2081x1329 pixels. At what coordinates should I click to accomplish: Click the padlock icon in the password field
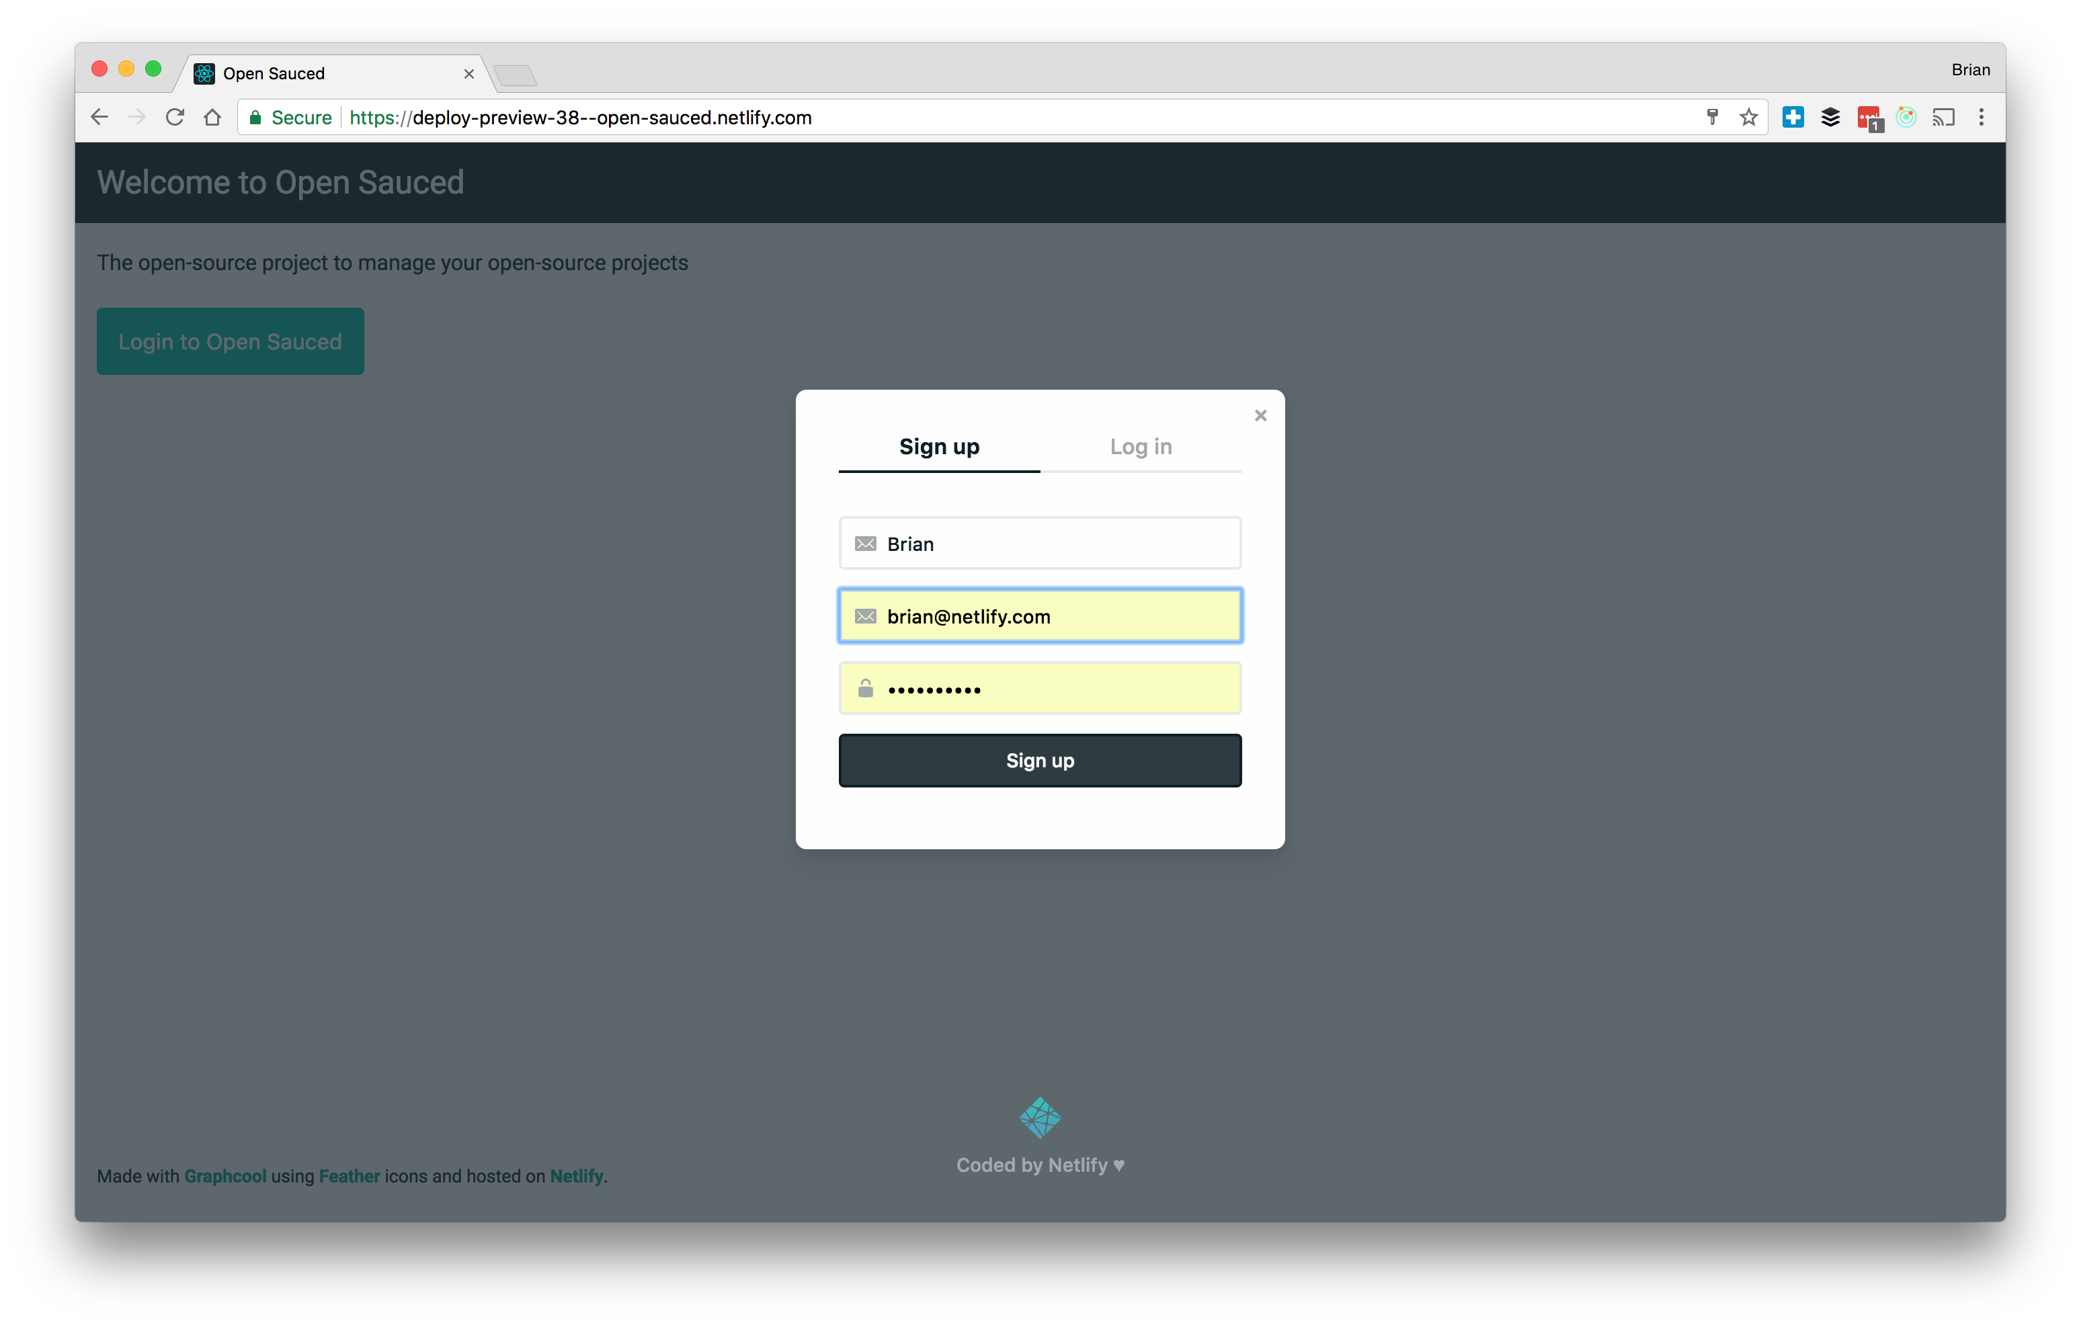(865, 688)
